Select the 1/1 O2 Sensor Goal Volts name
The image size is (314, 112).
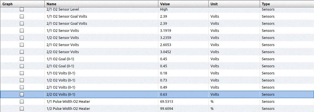[67, 16]
